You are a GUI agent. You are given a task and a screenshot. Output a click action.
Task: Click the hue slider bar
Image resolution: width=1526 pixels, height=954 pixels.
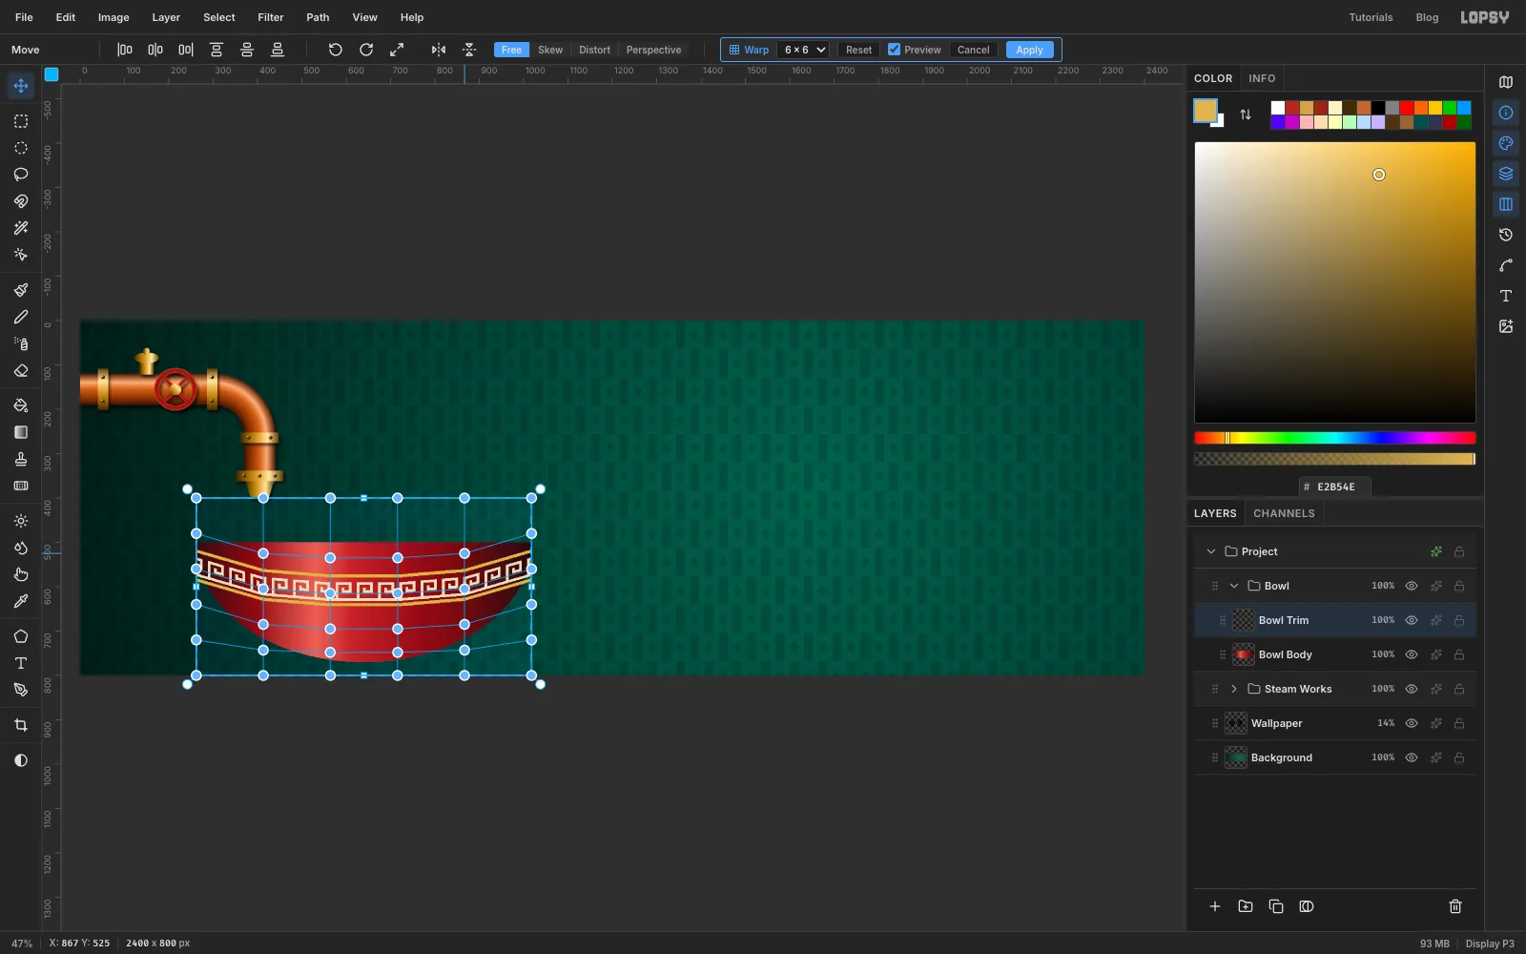pos(1335,438)
